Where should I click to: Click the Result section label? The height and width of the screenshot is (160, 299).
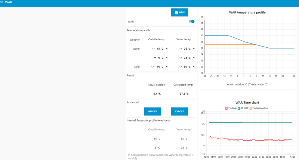point(130,75)
